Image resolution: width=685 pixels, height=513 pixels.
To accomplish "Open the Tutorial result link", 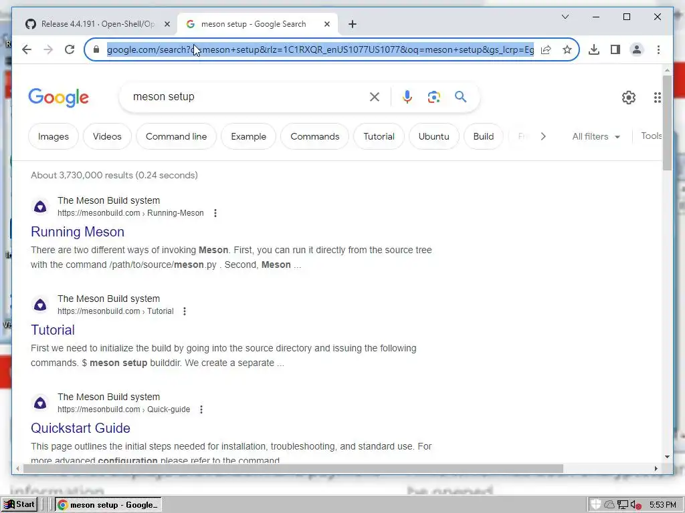I will [x=52, y=330].
